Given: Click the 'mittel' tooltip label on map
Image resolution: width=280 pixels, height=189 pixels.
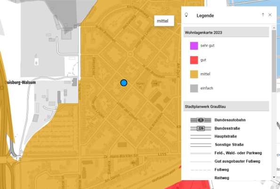Looking at the screenshot, I should point(164,21).
